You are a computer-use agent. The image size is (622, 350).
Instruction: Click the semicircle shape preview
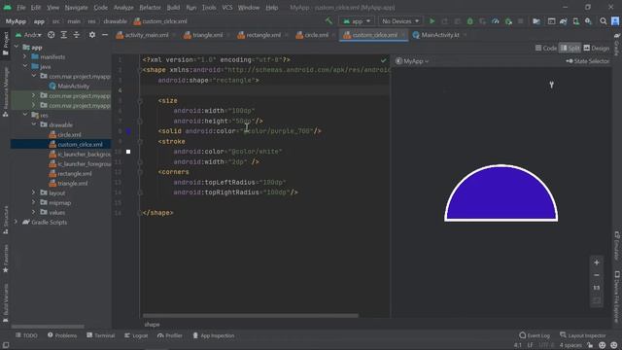point(501,193)
